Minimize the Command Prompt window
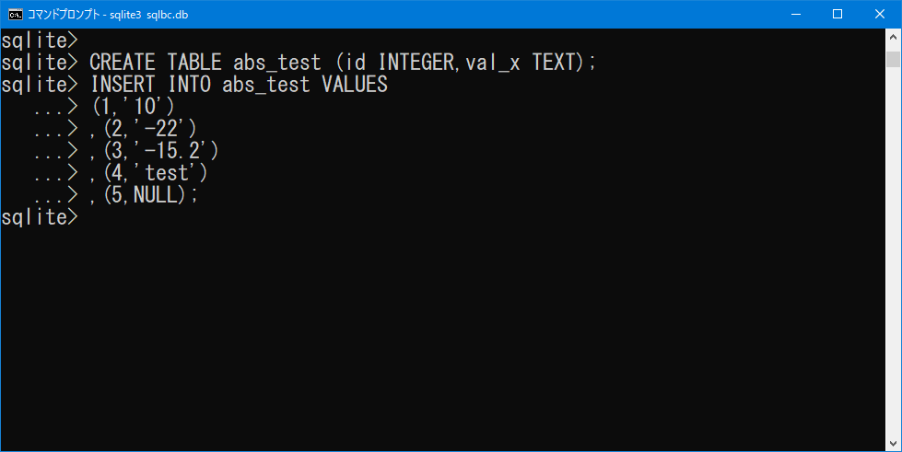 796,14
